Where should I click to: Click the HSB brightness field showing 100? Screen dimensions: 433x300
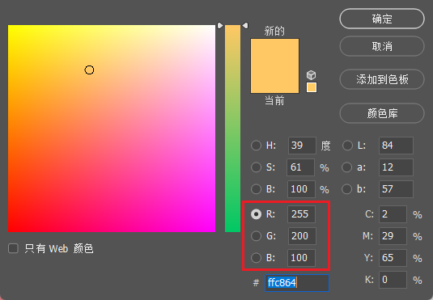[301, 189]
